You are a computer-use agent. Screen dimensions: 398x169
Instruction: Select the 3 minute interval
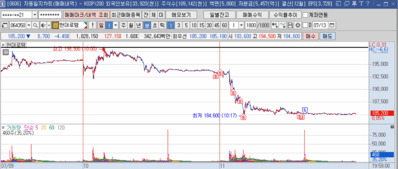tap(179, 25)
